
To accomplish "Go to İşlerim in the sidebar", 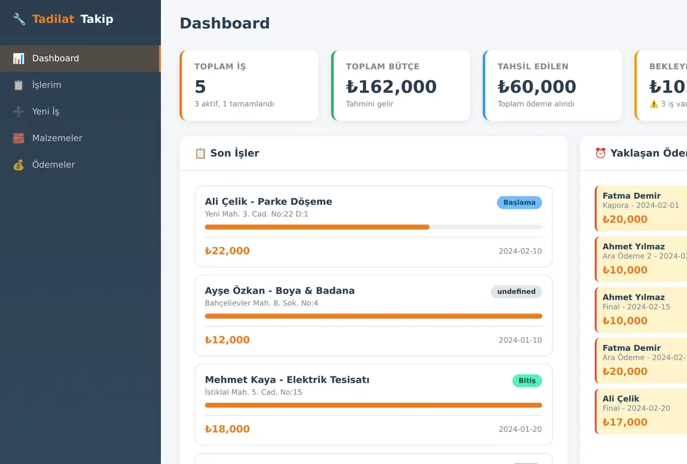I will (80, 85).
